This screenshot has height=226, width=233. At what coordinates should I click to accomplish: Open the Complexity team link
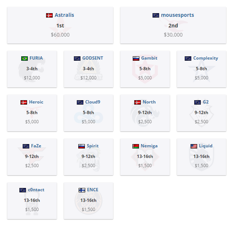point(206,58)
